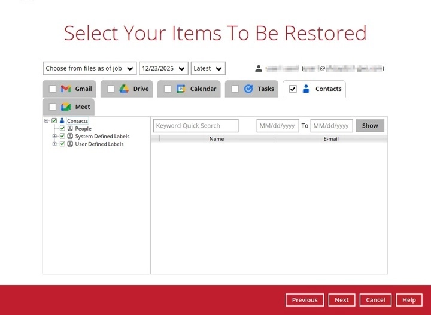The image size is (431, 315).
Task: Uncheck the Contacts tab checkbox
Action: click(293, 89)
